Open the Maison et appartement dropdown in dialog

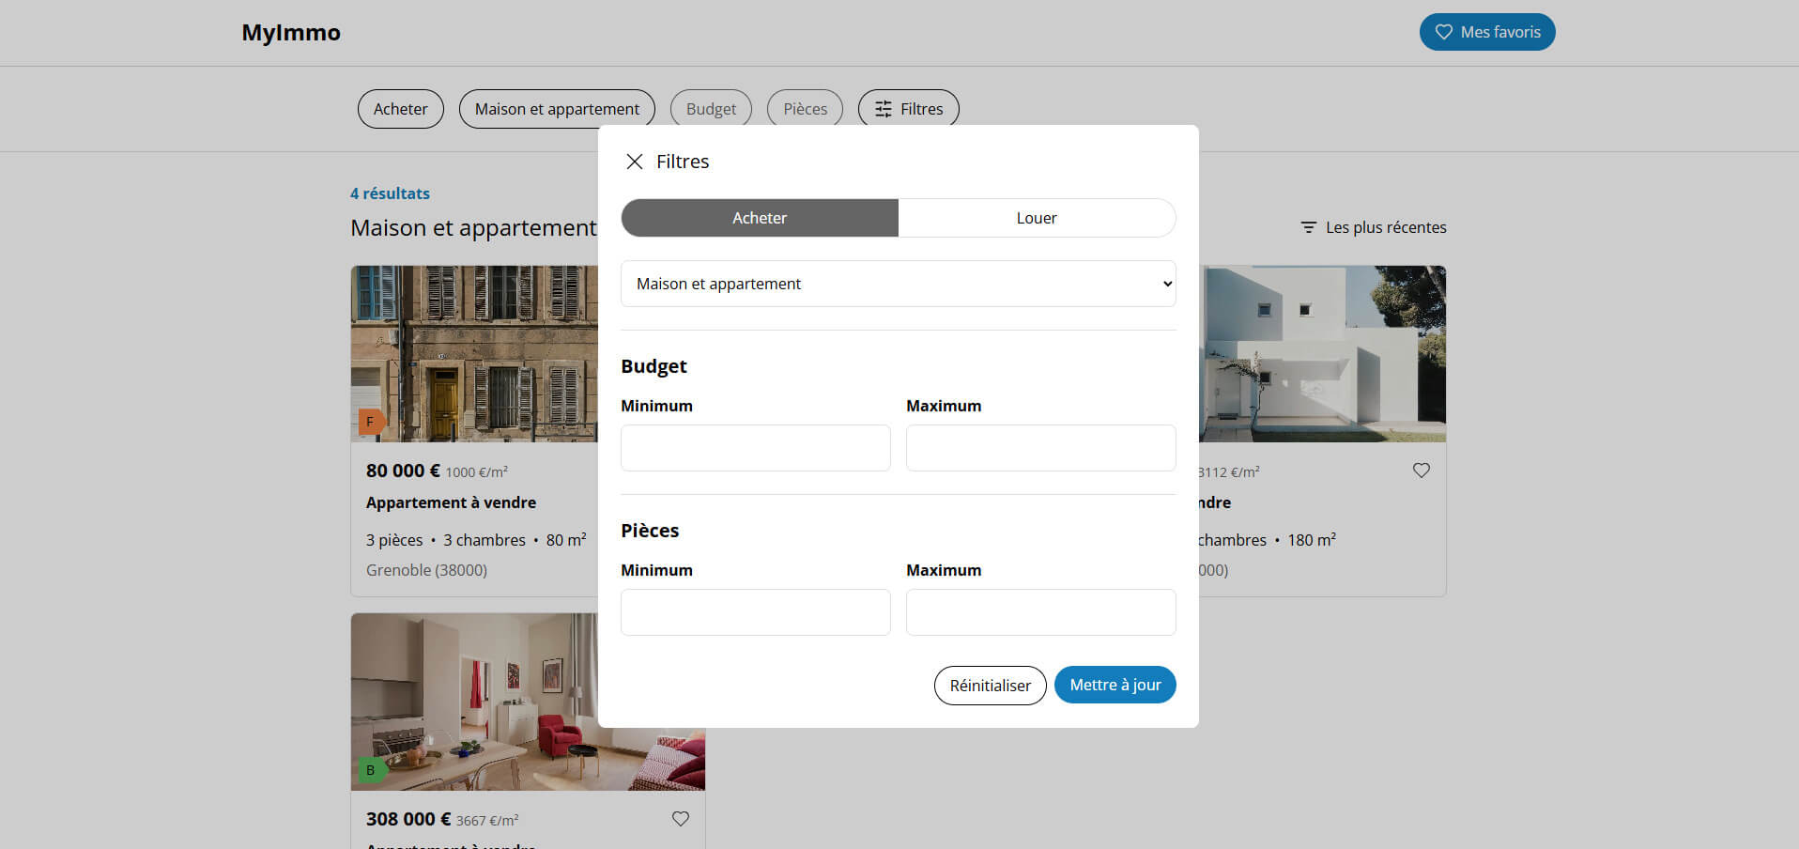pos(899,284)
